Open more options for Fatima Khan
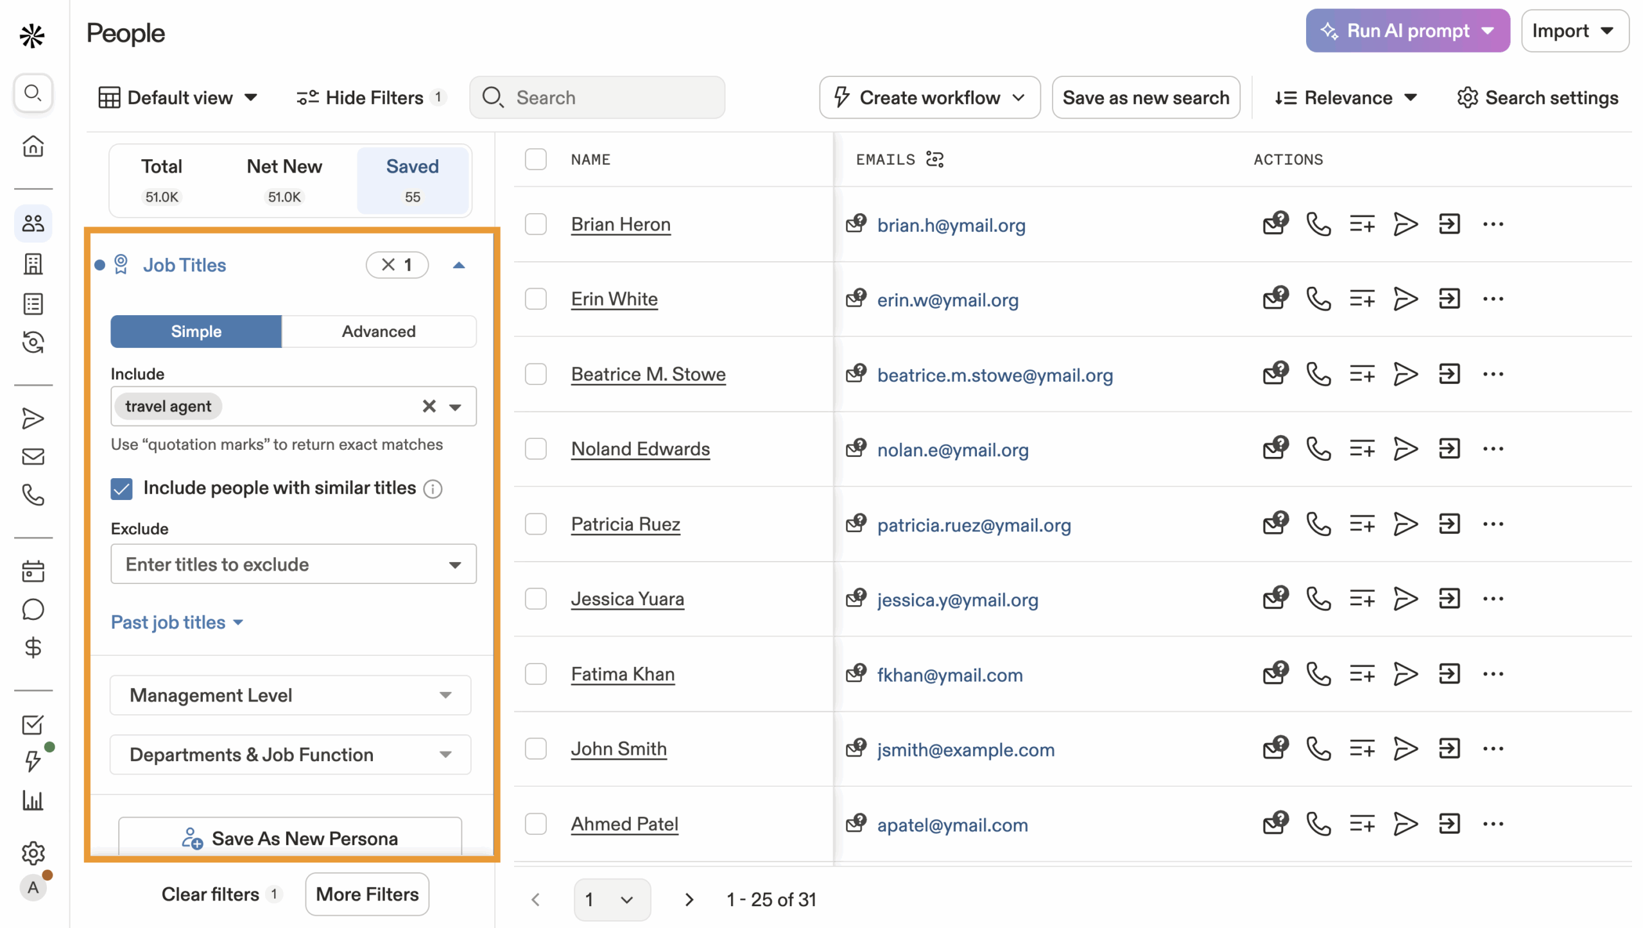This screenshot has width=1643, height=928. [x=1492, y=674]
